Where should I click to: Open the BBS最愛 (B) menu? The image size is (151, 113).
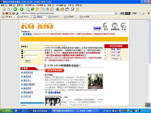(30, 5)
